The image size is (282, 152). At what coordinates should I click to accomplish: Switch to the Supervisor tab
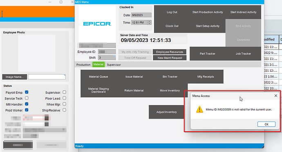[x=114, y=65]
